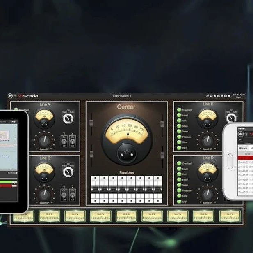Click the Dashboard 1 title
253x253 pixels.
point(122,96)
